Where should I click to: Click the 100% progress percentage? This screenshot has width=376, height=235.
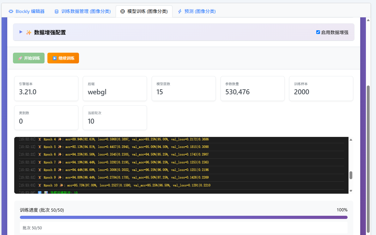[x=342, y=210]
